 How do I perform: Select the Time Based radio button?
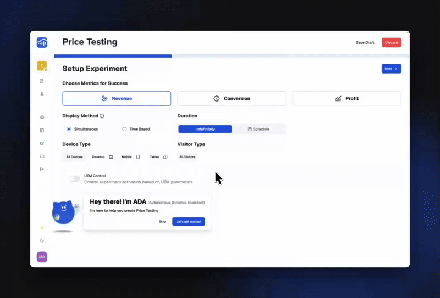(124, 129)
